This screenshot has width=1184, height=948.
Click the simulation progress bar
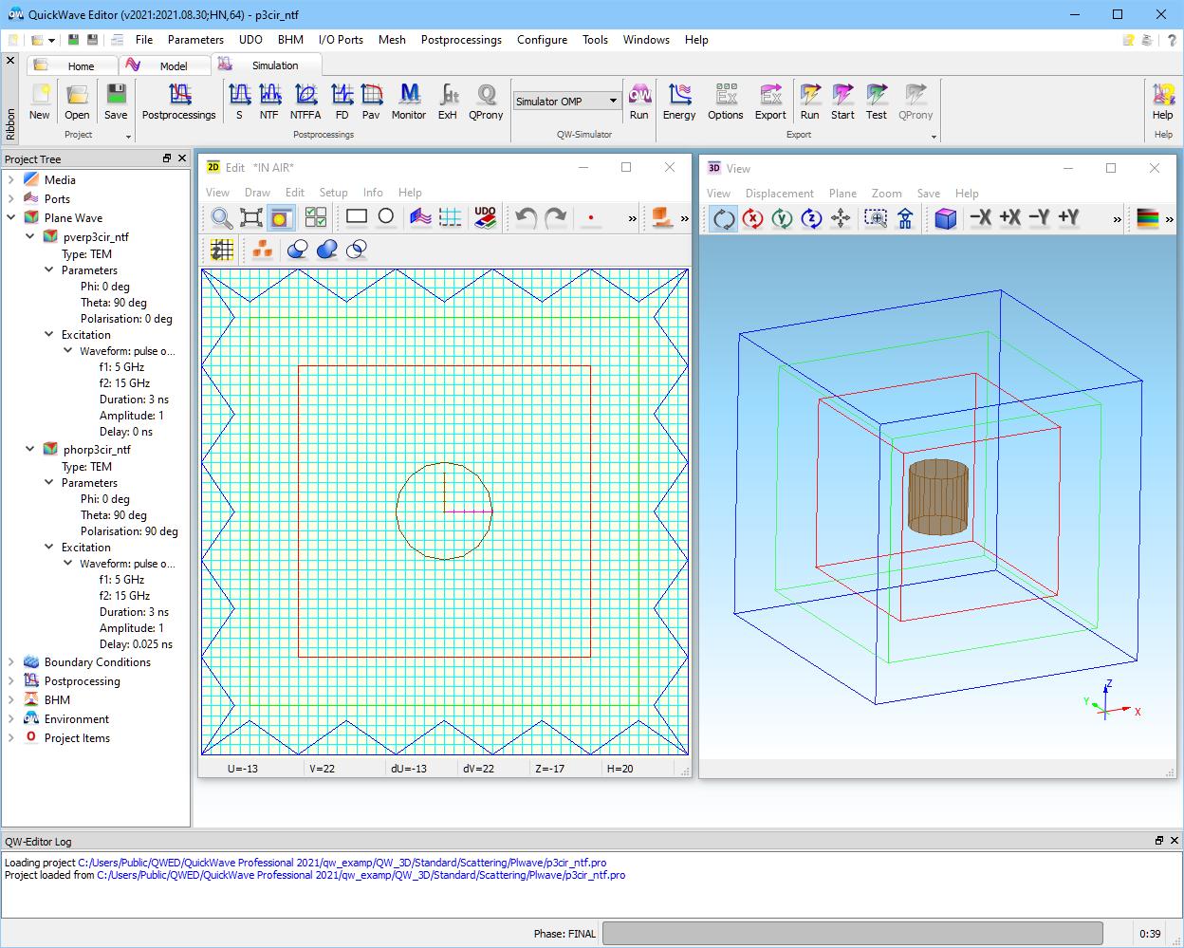852,933
